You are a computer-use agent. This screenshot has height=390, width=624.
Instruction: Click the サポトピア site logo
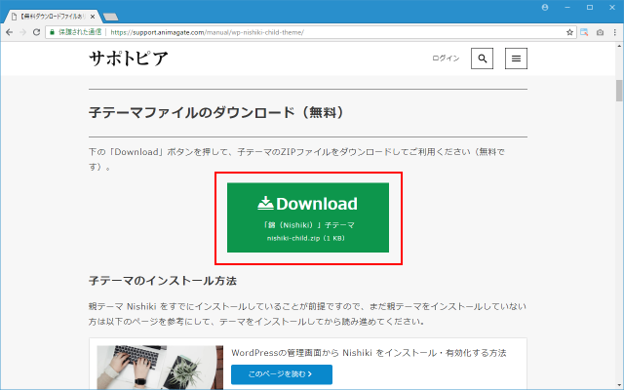(x=129, y=58)
